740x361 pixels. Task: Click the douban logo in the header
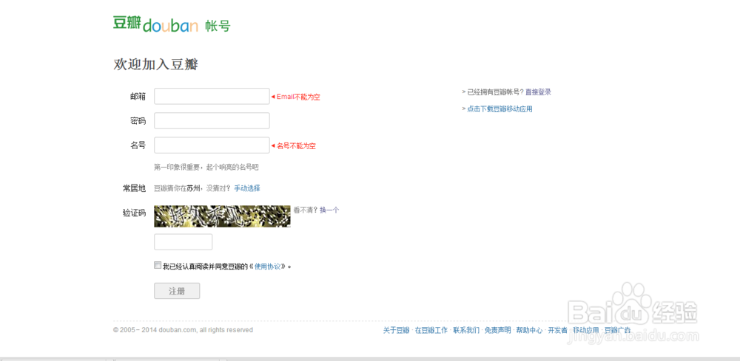pos(155,24)
